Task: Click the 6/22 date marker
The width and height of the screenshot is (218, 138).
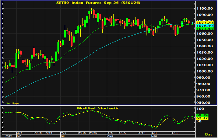Action: [49, 133]
